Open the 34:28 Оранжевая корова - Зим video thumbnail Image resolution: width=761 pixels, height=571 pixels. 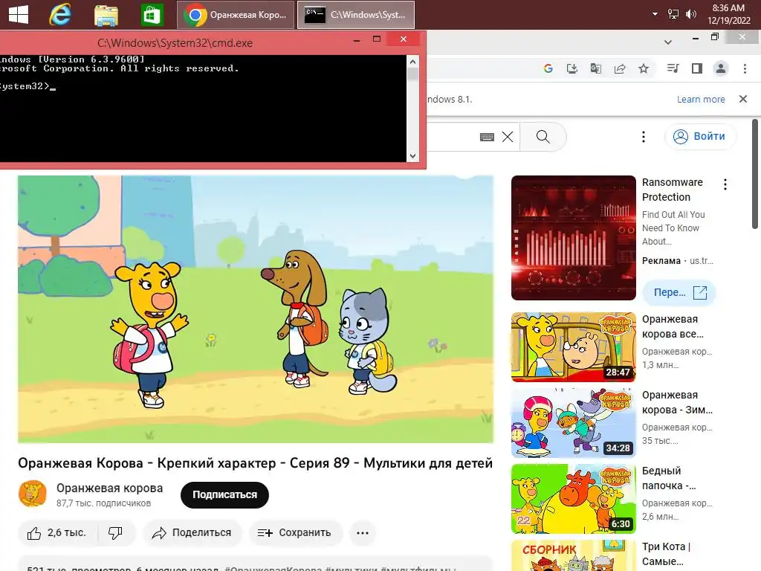click(x=573, y=423)
